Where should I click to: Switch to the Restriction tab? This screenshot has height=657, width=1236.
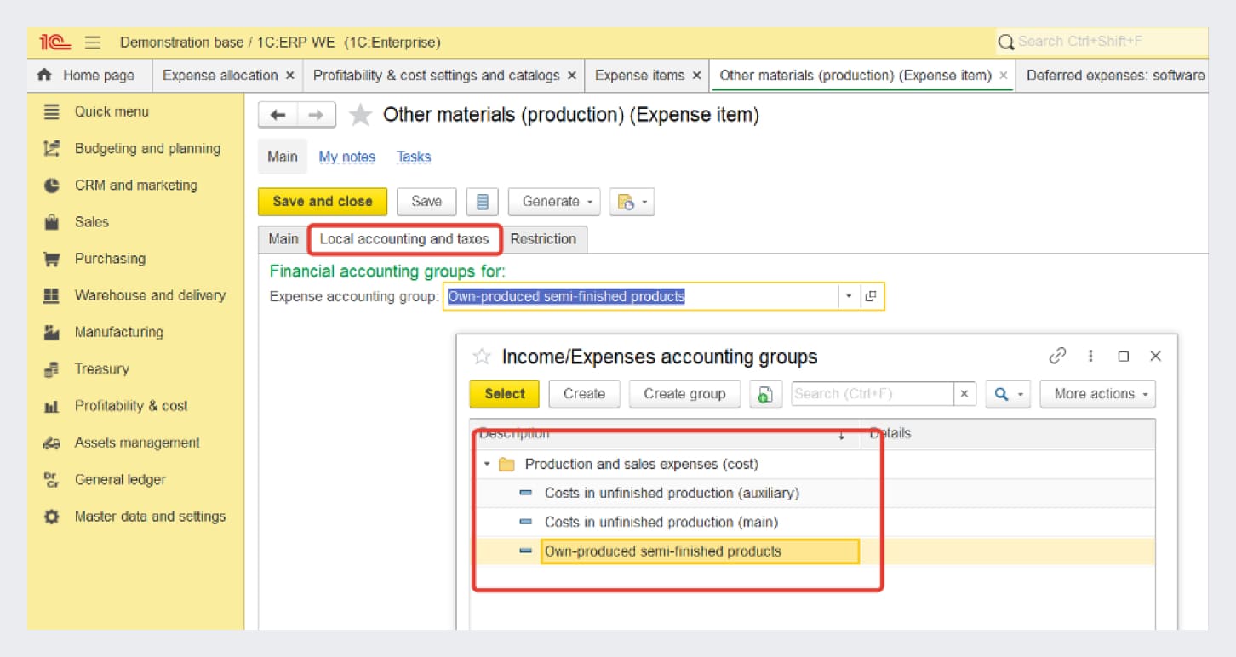[x=543, y=239]
